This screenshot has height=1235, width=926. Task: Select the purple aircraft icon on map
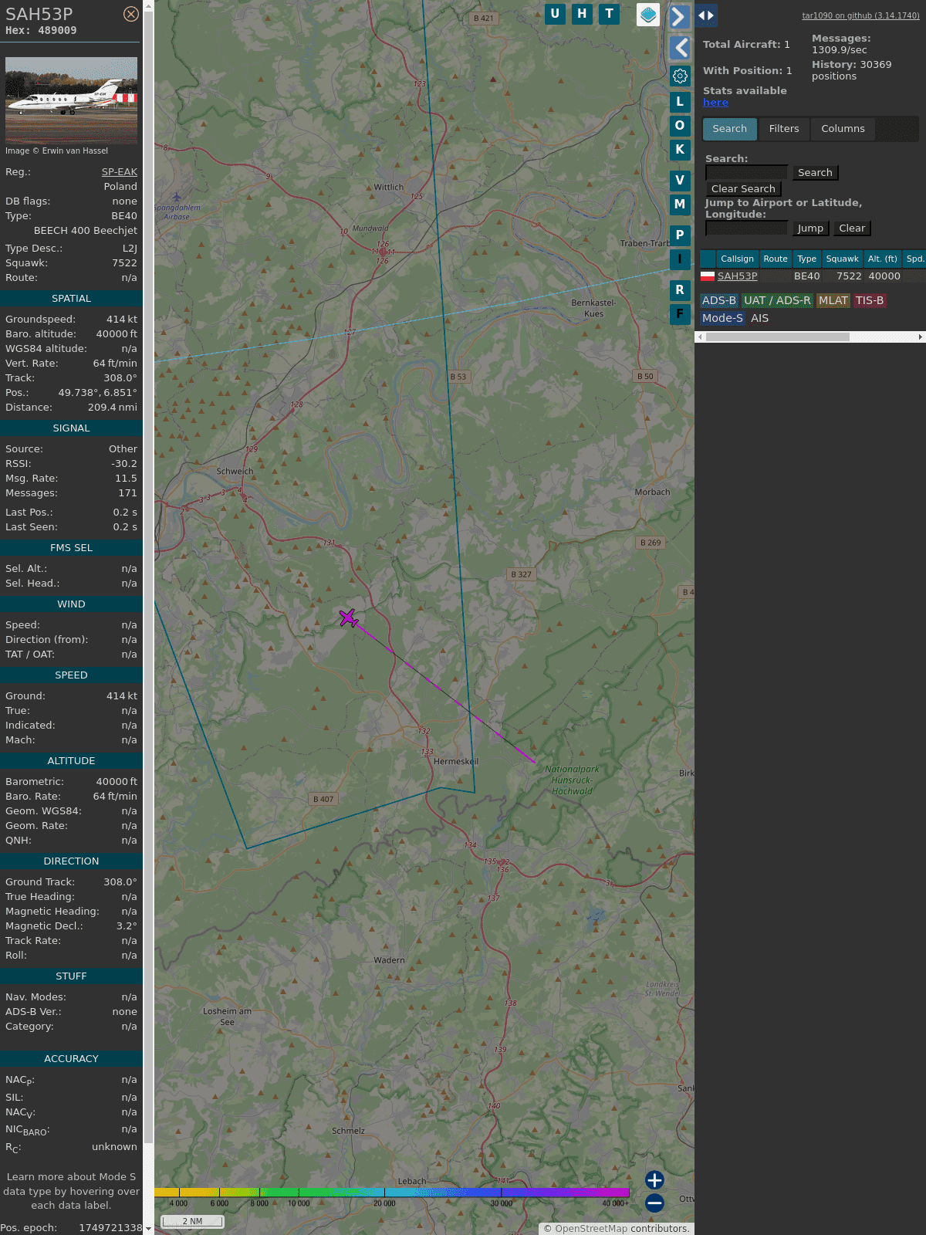click(x=349, y=617)
